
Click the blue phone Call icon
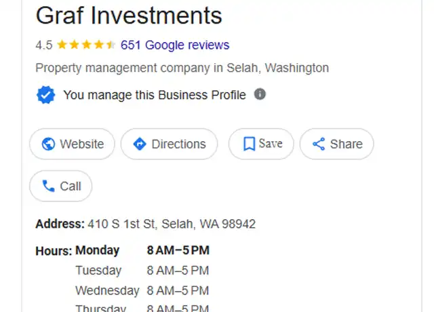pos(48,186)
